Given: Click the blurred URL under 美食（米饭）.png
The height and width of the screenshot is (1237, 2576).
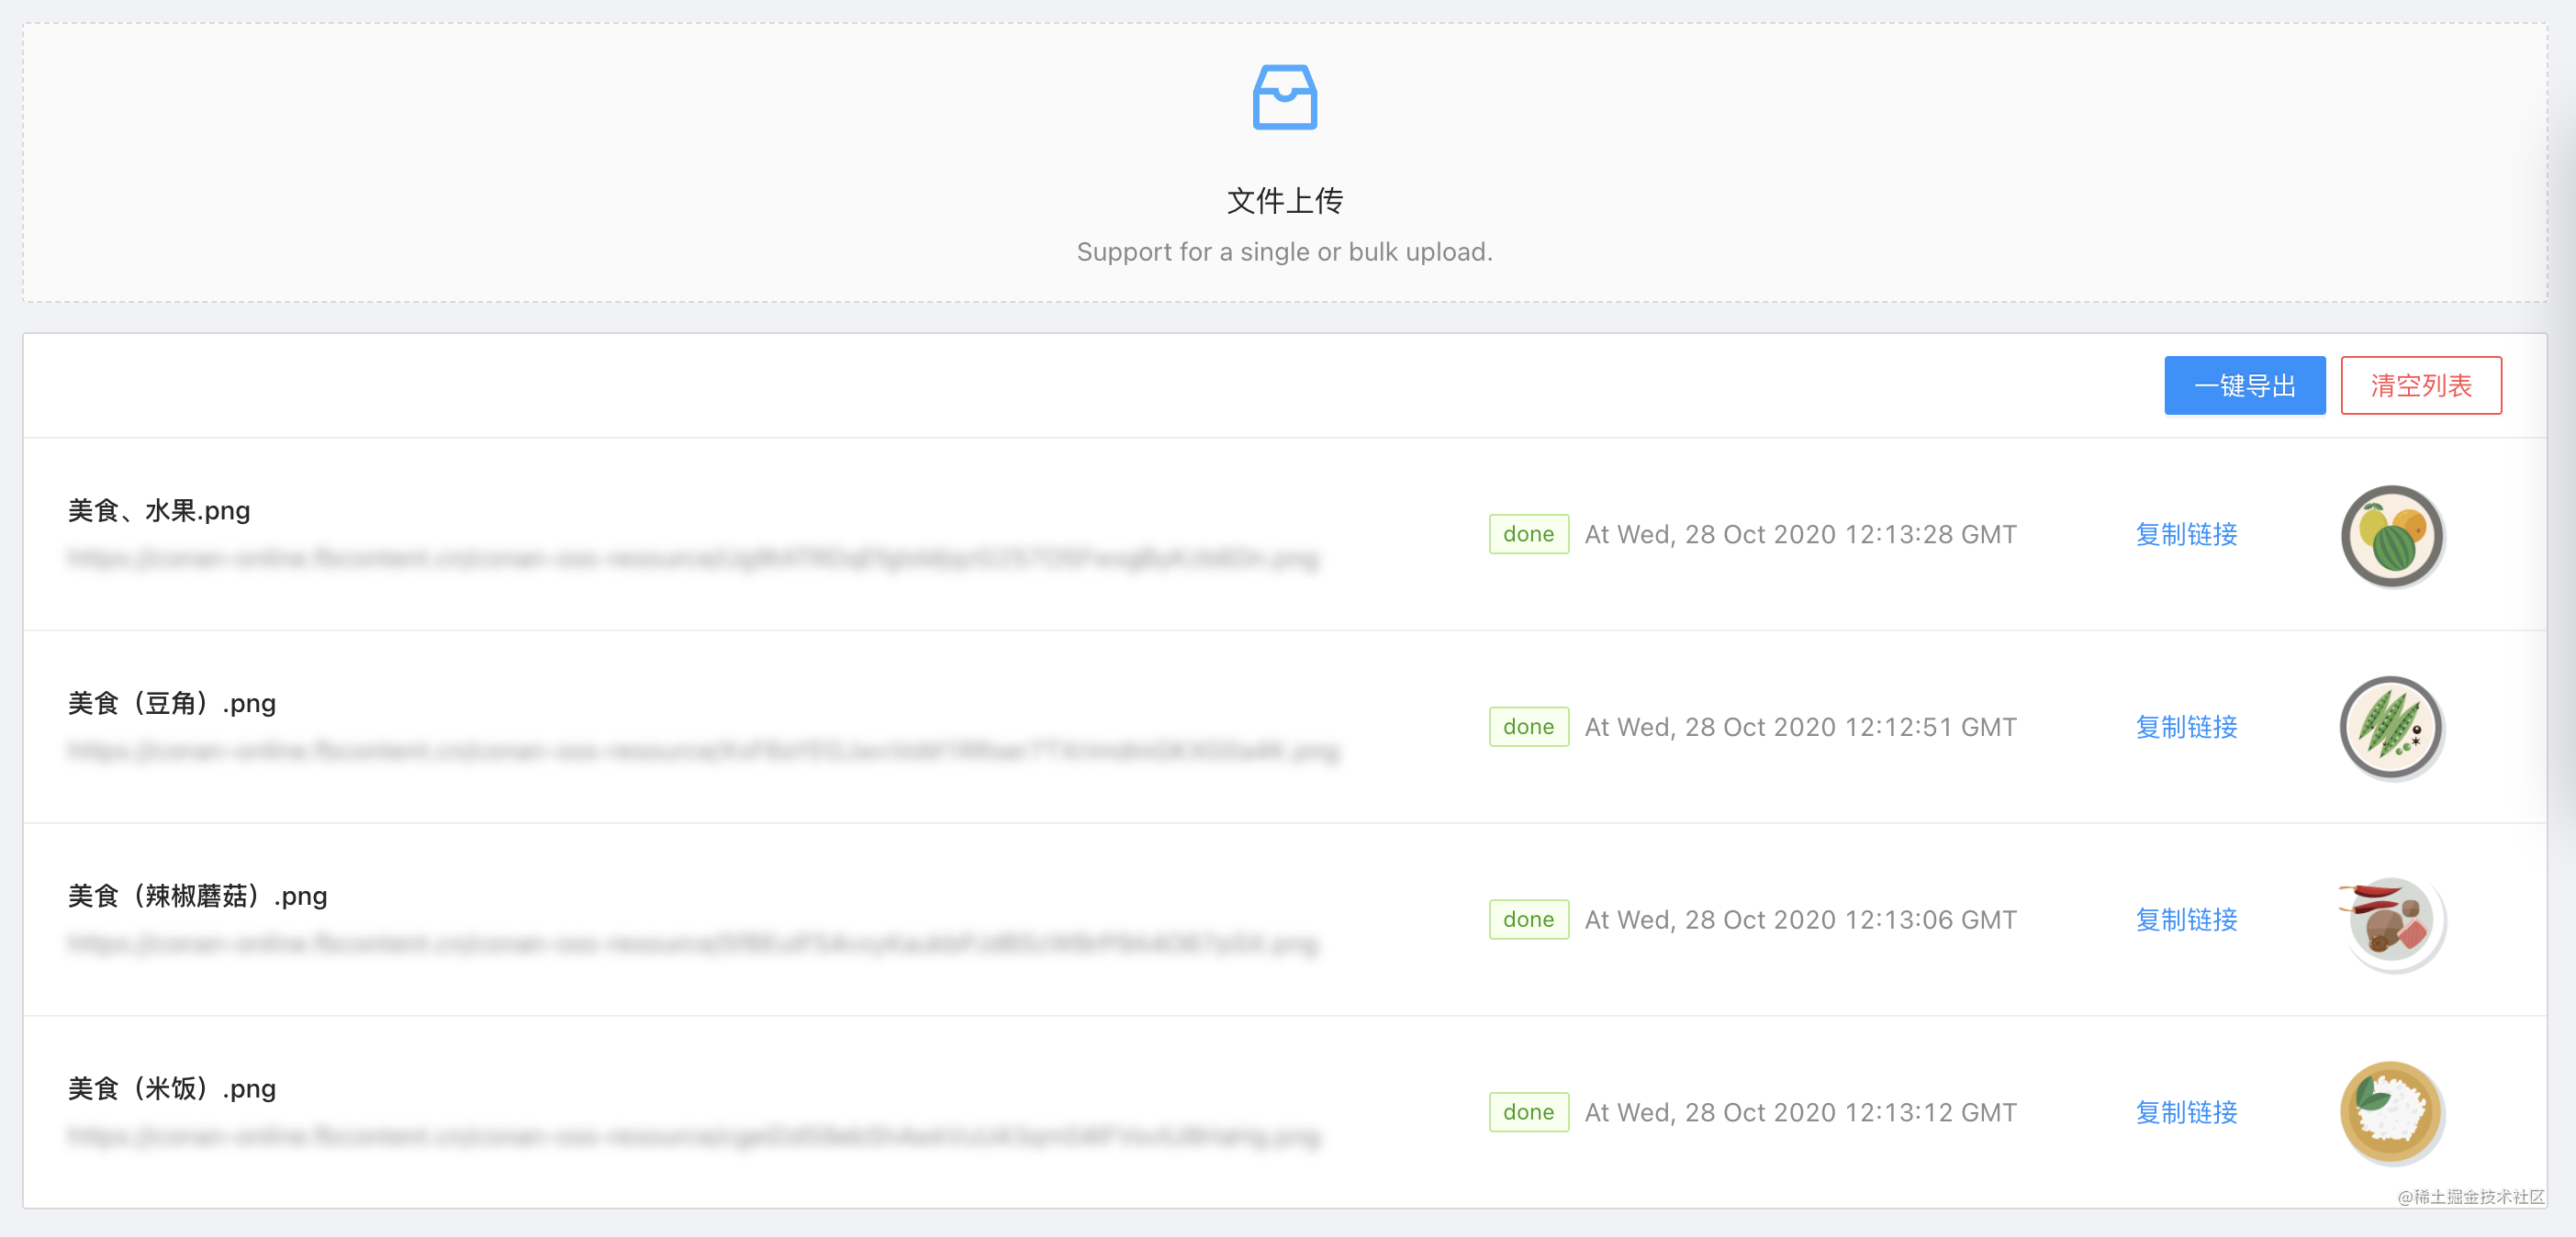Looking at the screenshot, I should click(693, 1136).
